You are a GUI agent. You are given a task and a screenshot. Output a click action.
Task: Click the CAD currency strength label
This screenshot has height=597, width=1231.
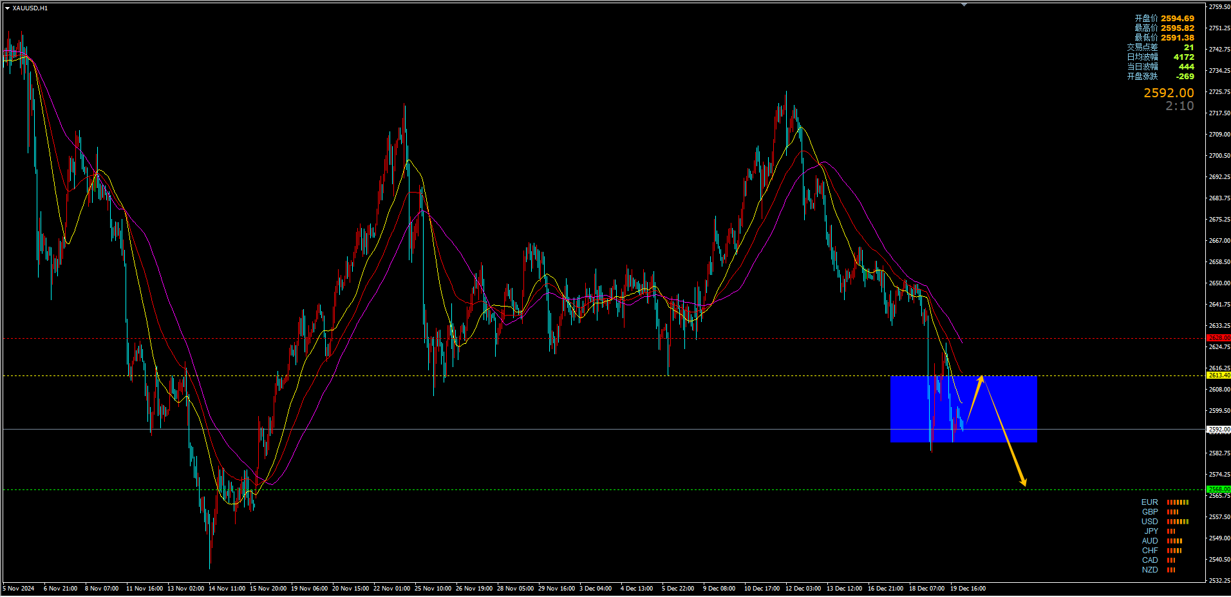coord(1150,560)
